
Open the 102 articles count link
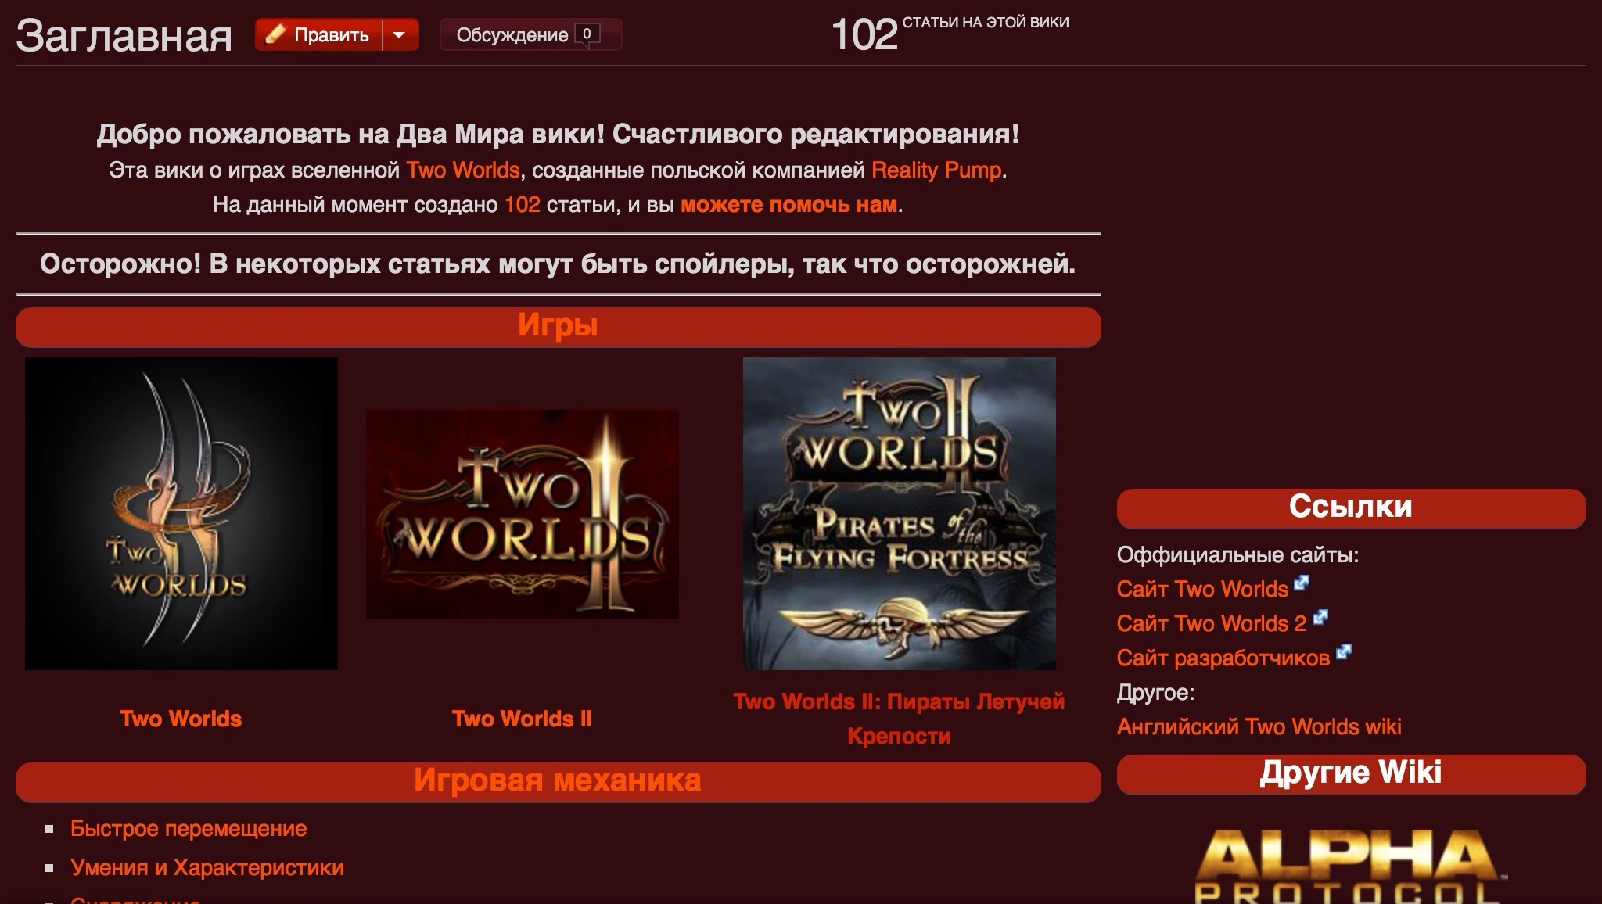click(522, 205)
